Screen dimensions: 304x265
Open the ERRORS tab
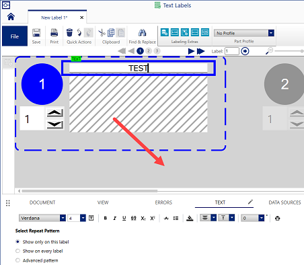tap(163, 202)
